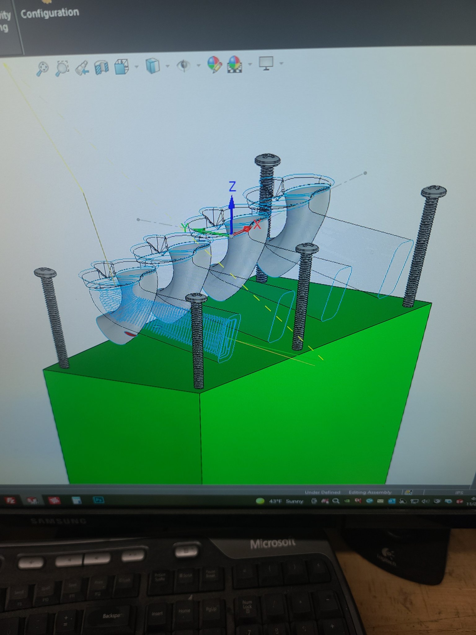Open the document app on the taskbar
The width and height of the screenshot is (476, 635).
click(76, 500)
